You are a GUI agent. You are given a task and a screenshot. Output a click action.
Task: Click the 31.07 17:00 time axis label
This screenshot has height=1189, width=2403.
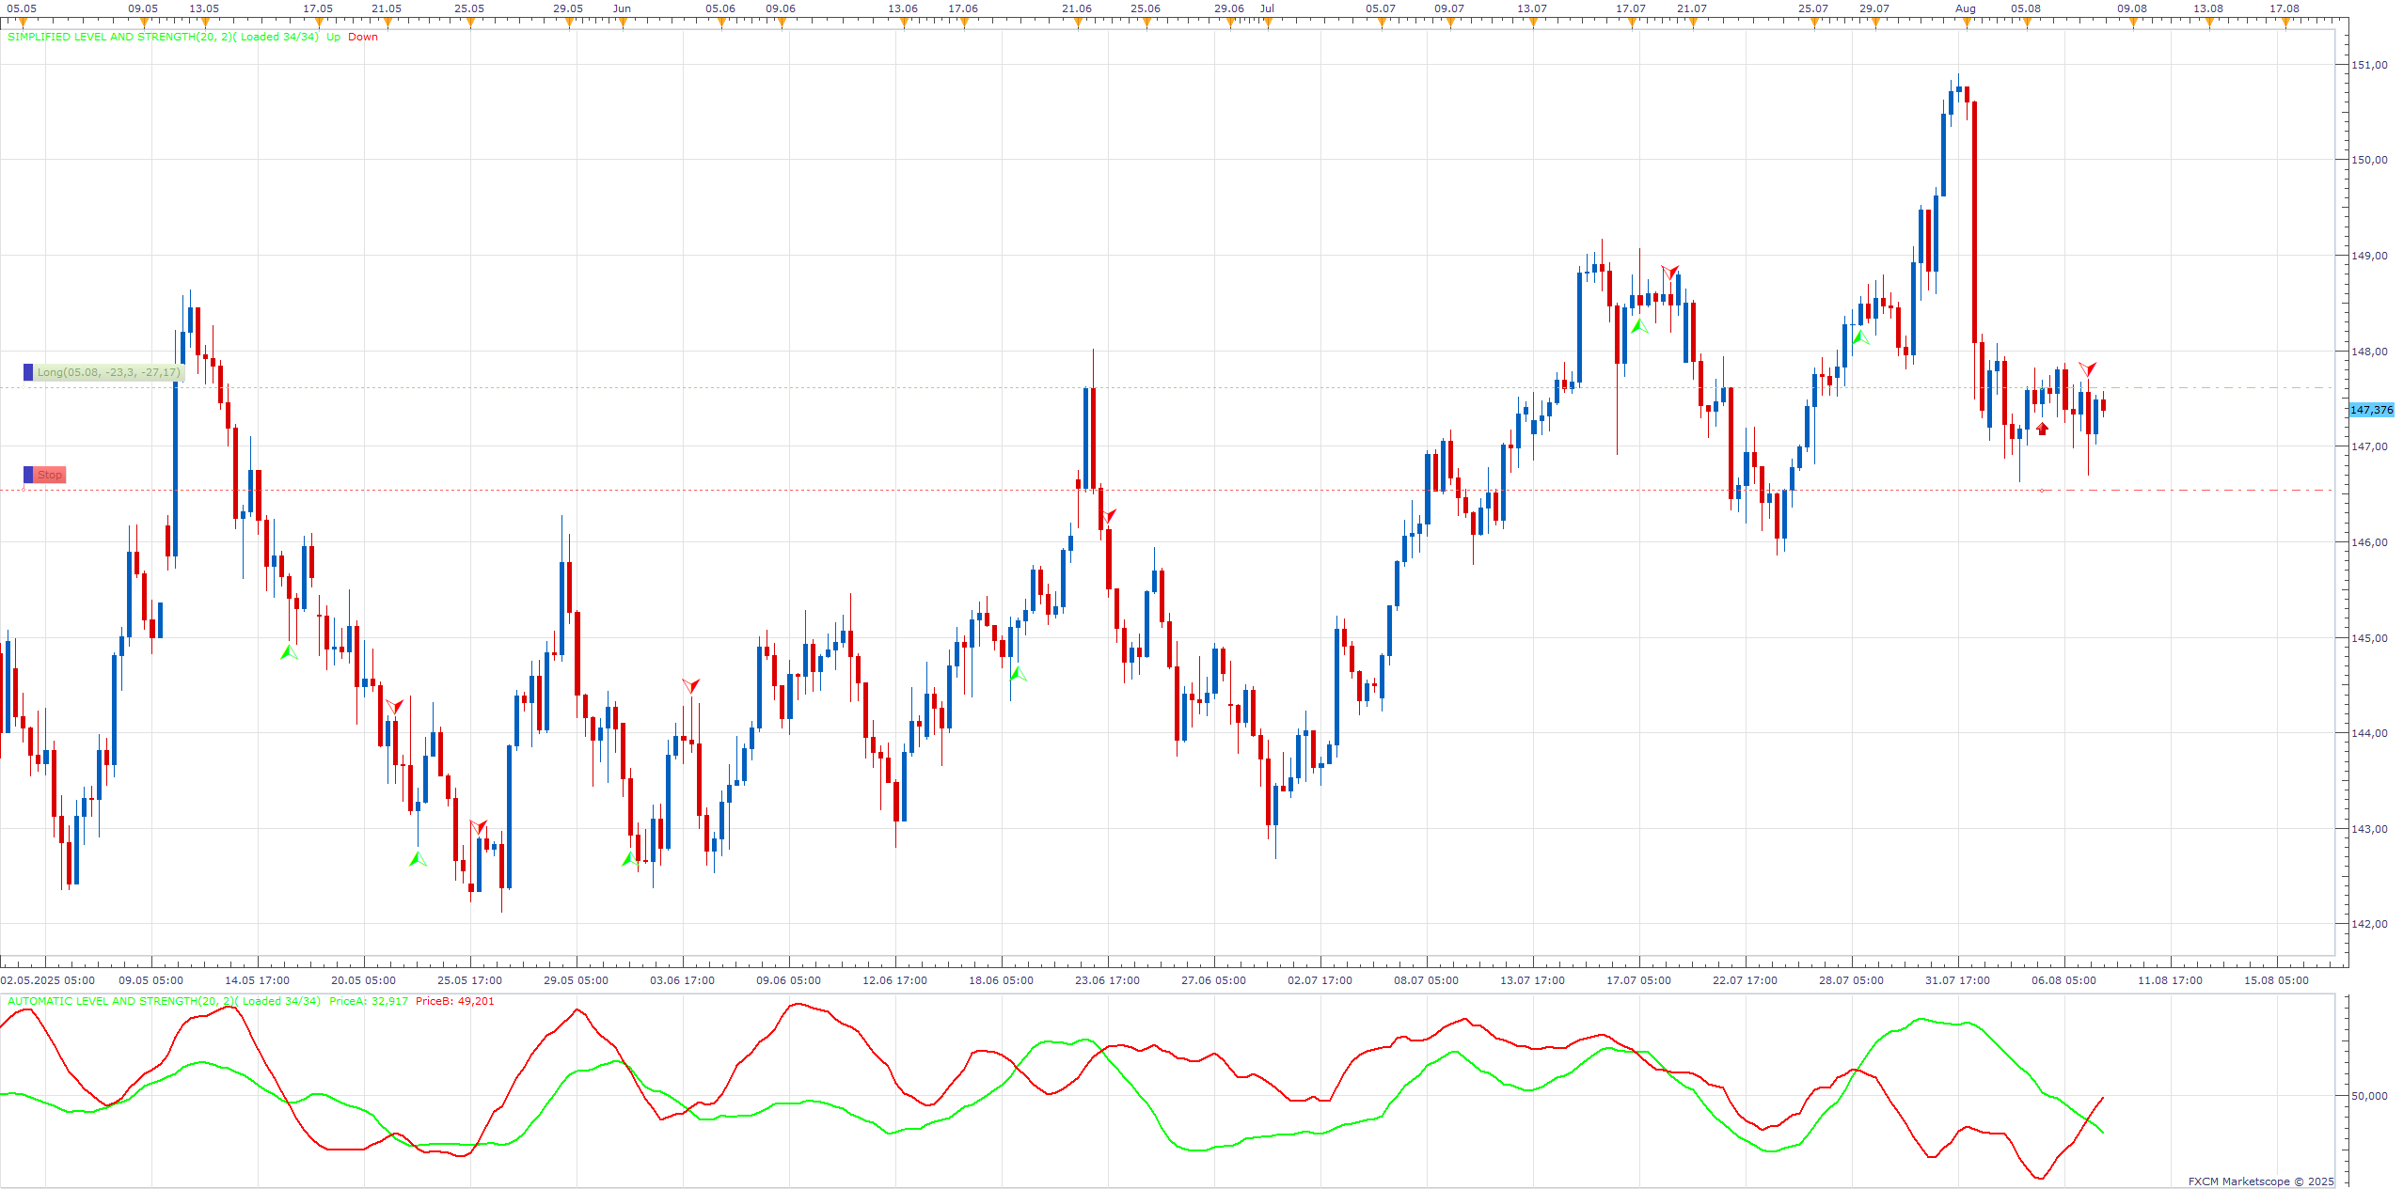coord(1957,980)
